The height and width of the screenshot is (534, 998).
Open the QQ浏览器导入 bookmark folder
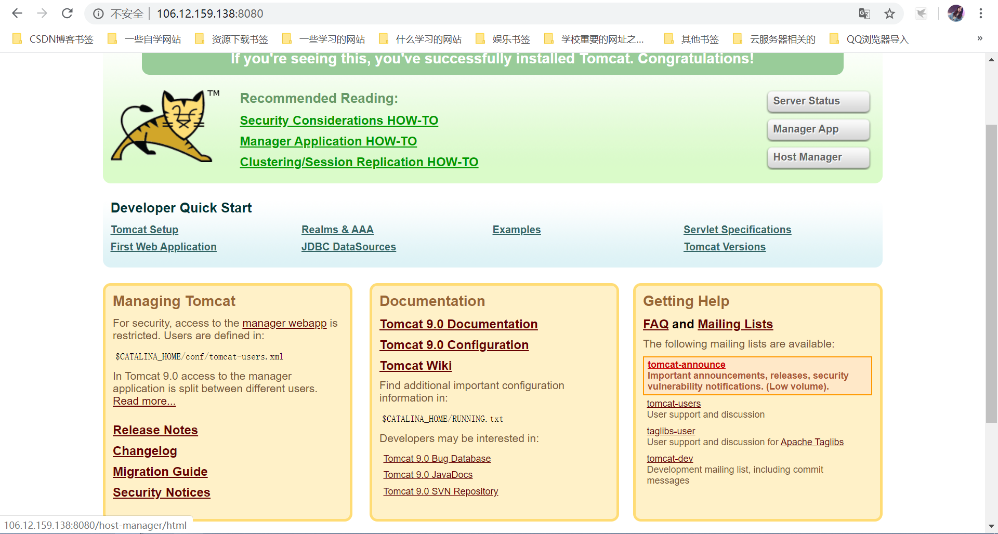tap(869, 39)
